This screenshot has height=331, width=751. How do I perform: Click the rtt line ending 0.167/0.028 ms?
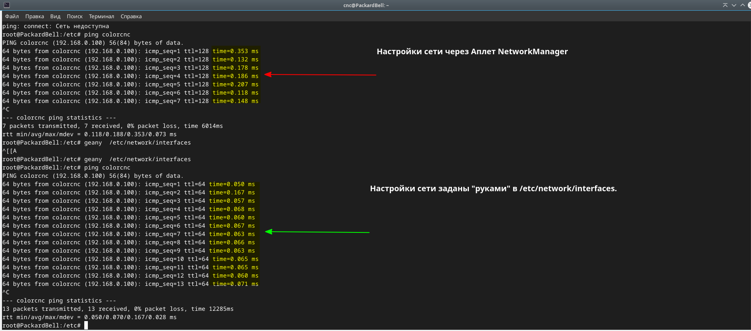pyautogui.click(x=89, y=317)
